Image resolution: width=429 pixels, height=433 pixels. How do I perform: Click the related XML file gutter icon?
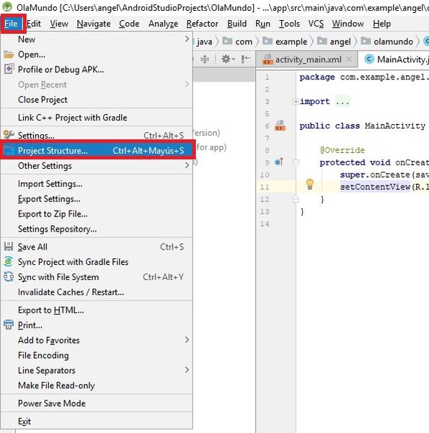pos(280,126)
